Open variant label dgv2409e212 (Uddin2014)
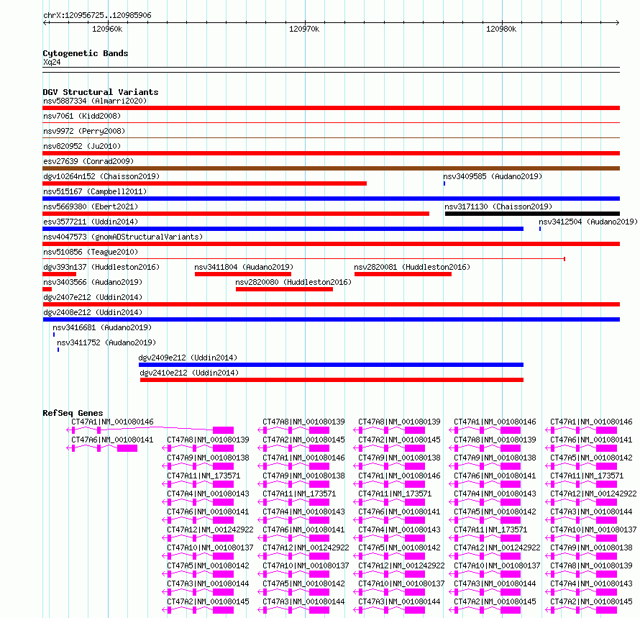 point(188,358)
